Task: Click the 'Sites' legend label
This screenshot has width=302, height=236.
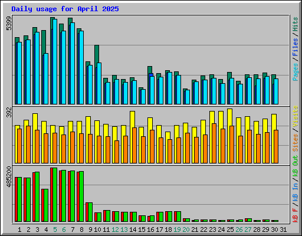Action: tap(295, 143)
